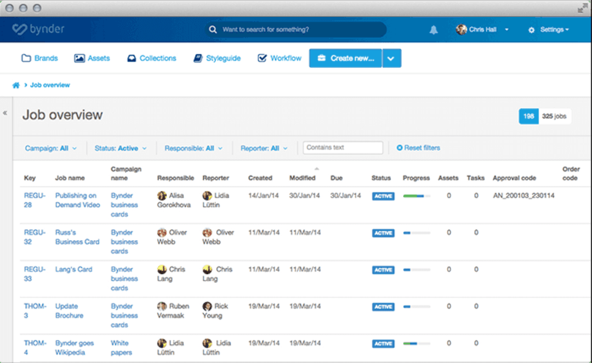Screen dimensions: 592x363
Task: Open the Brands section
Action: pyautogui.click(x=39, y=58)
